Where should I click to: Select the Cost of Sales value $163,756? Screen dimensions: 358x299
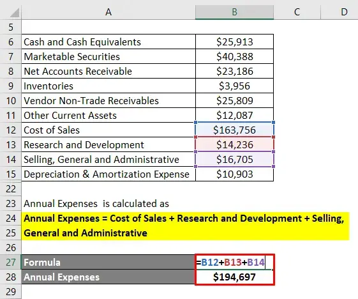[x=234, y=130]
